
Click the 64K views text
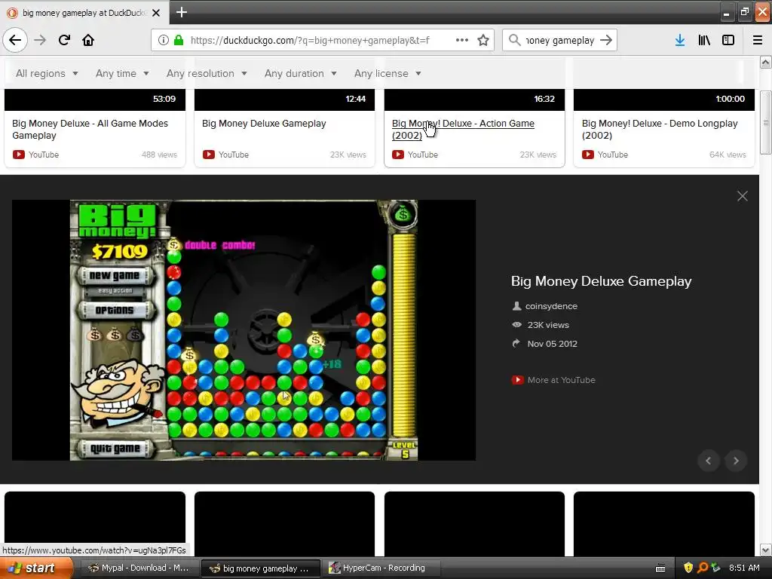tap(728, 155)
